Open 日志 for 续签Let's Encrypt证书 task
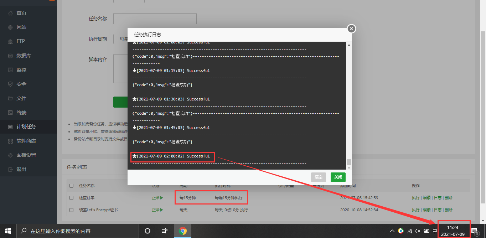The image size is (486, 238). (438, 210)
